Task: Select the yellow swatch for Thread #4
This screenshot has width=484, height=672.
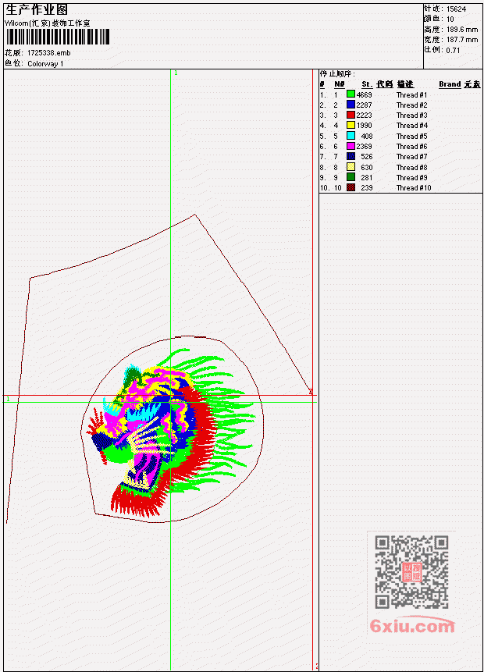Action: coord(351,125)
